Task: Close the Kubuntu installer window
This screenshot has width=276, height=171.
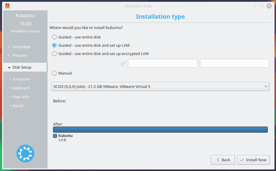Action: tap(269, 6)
